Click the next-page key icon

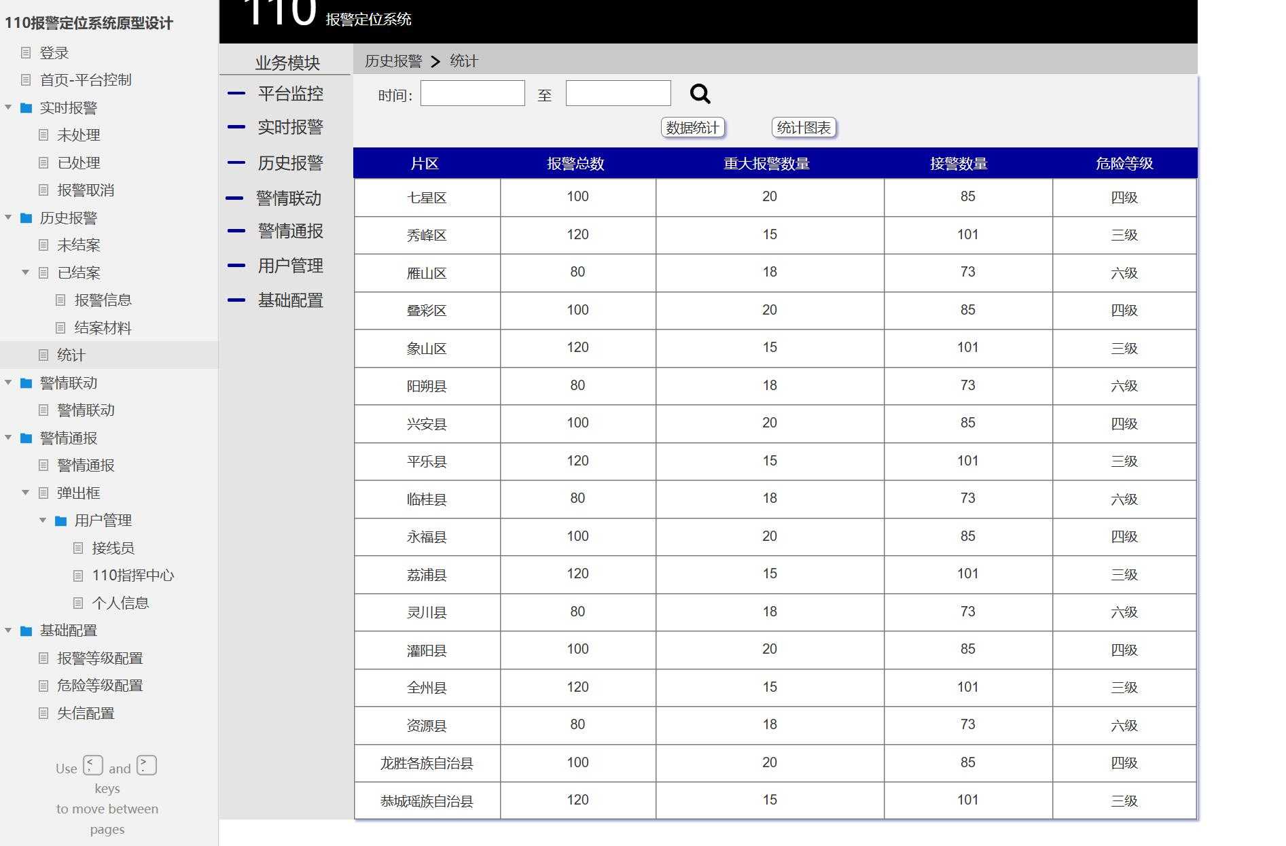[147, 765]
